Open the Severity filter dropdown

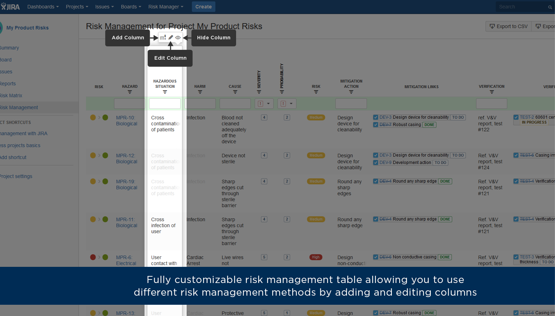[x=264, y=104]
